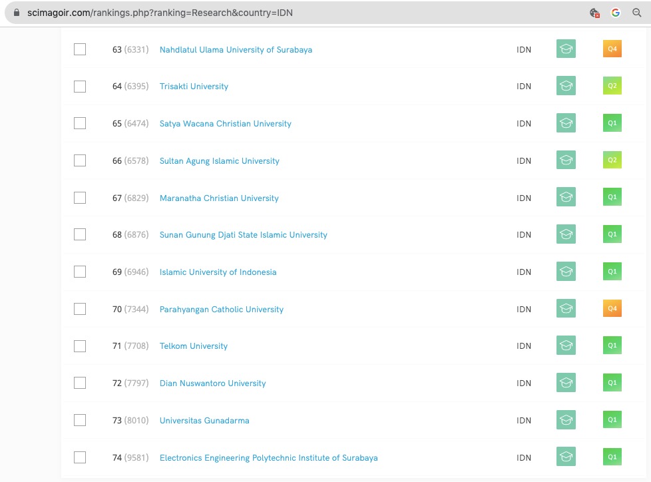This screenshot has width=651, height=482.
Task: Open Electronics Engineering Polytechnic Institute of Surabaya link
Action: (269, 458)
